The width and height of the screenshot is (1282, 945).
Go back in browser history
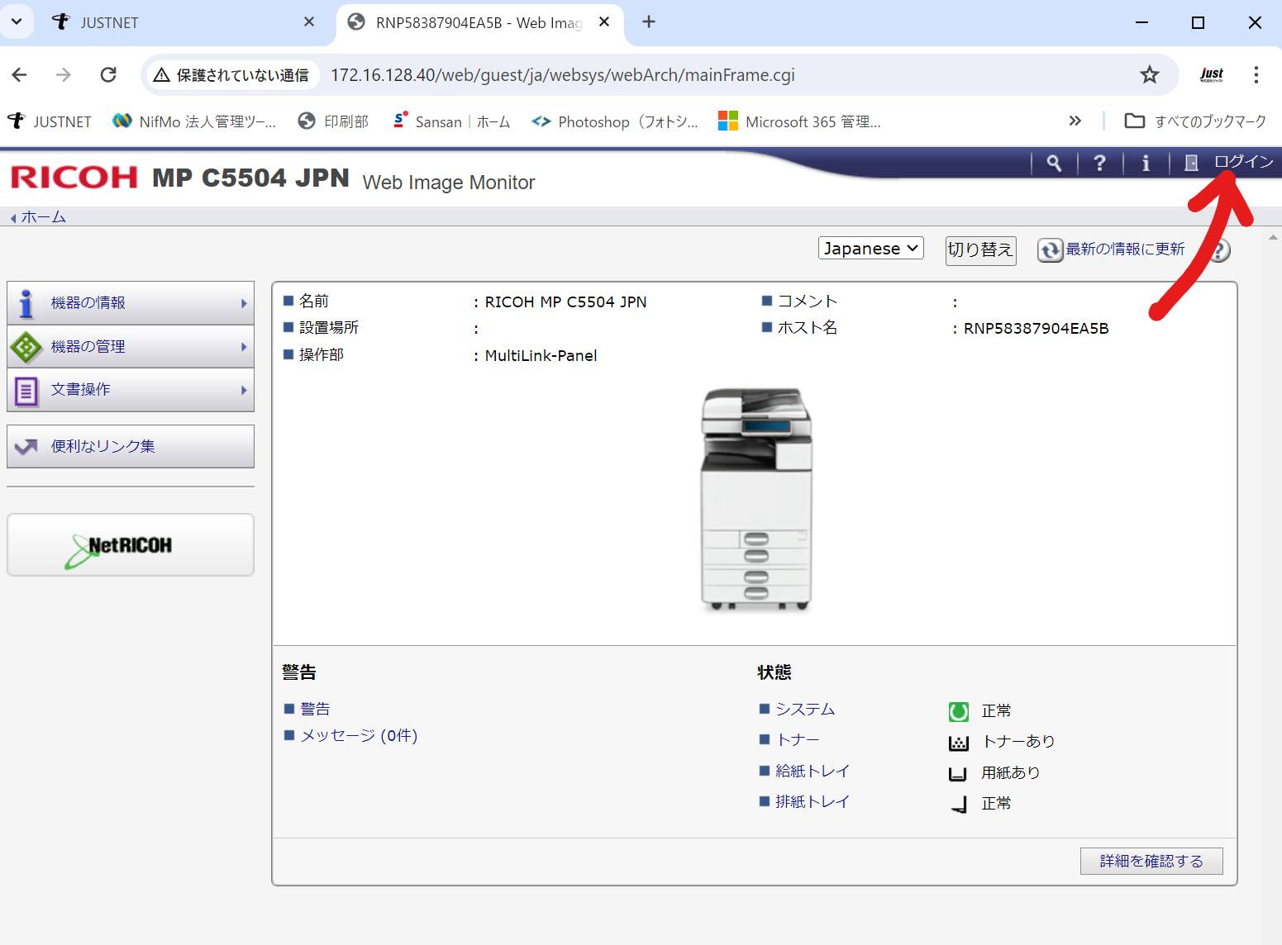20,75
